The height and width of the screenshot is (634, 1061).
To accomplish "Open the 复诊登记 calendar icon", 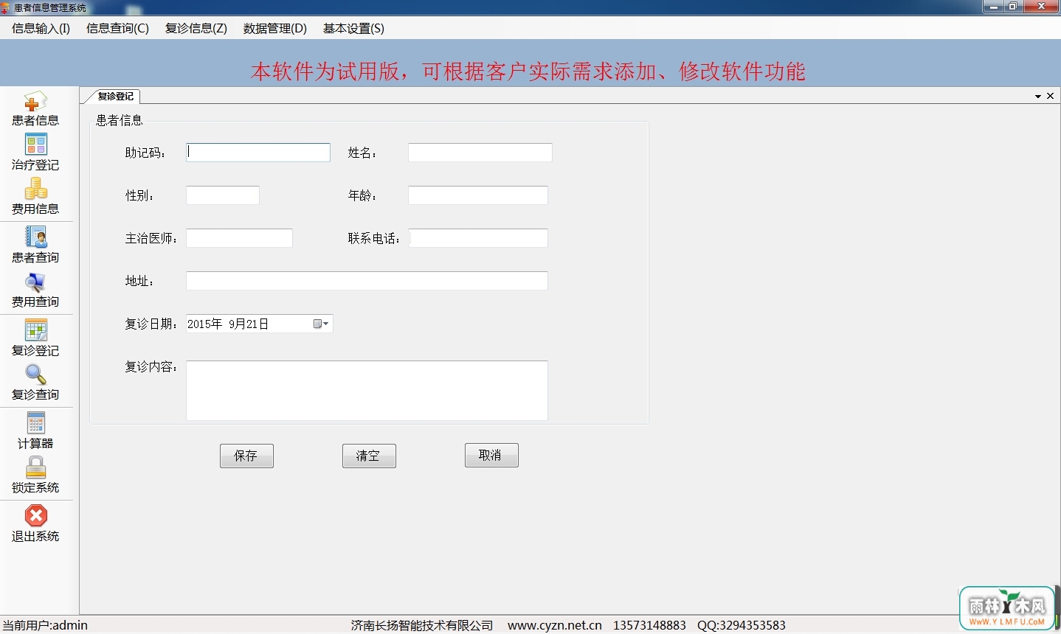I will click(35, 330).
